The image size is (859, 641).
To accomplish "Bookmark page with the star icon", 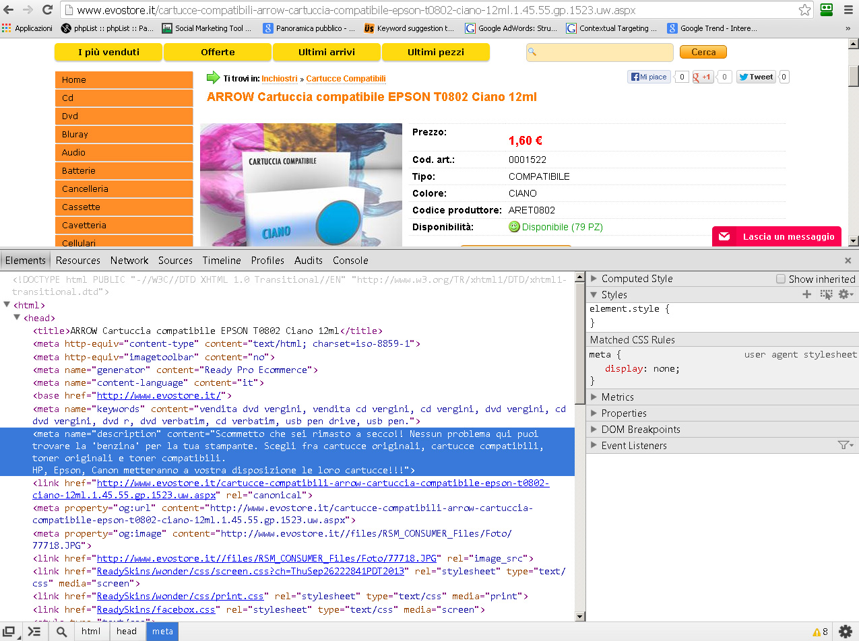I will pos(804,10).
